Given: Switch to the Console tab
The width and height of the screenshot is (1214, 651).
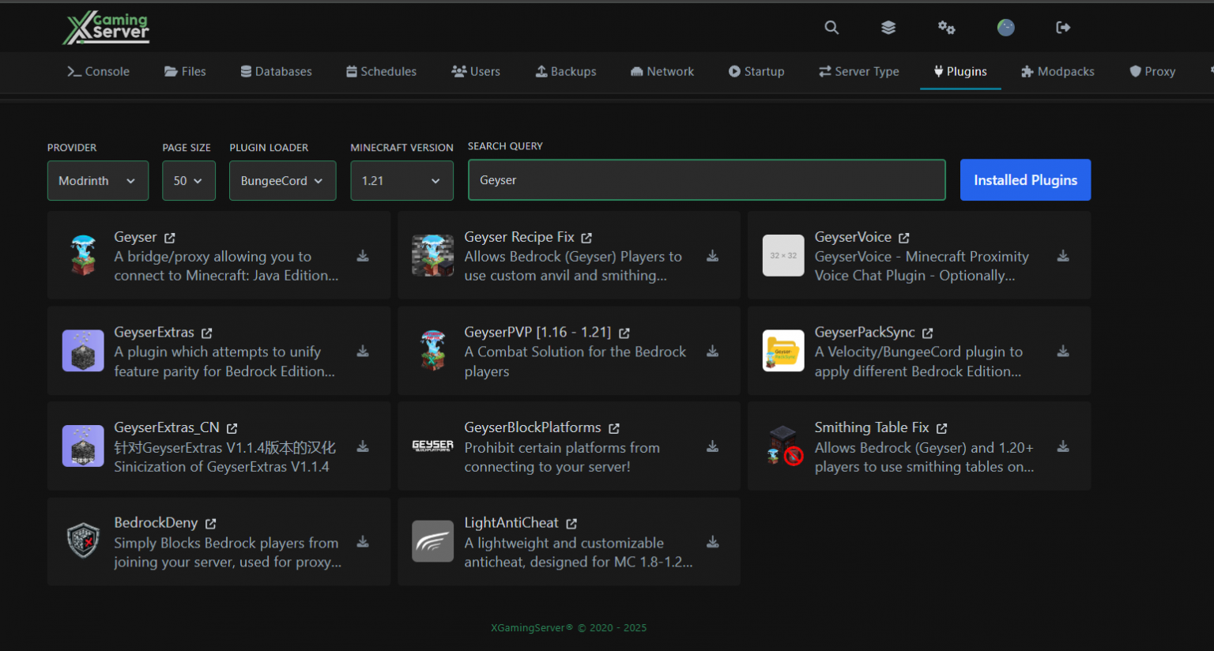Looking at the screenshot, I should pyautogui.click(x=98, y=71).
